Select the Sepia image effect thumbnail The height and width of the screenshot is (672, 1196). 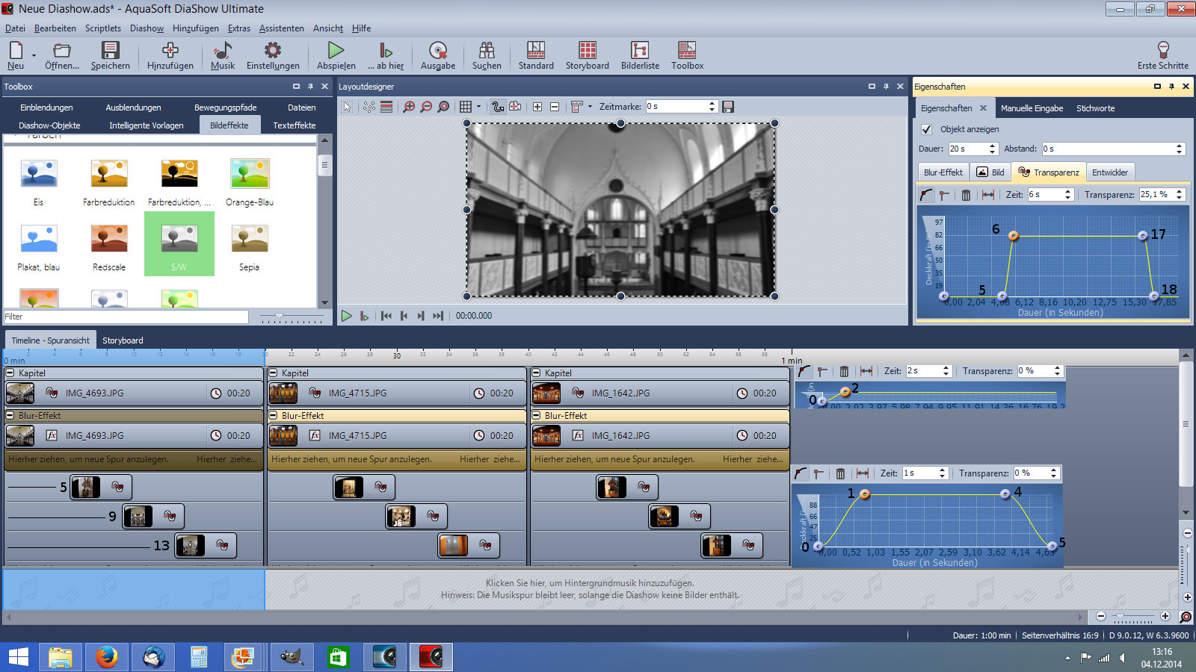click(x=249, y=240)
